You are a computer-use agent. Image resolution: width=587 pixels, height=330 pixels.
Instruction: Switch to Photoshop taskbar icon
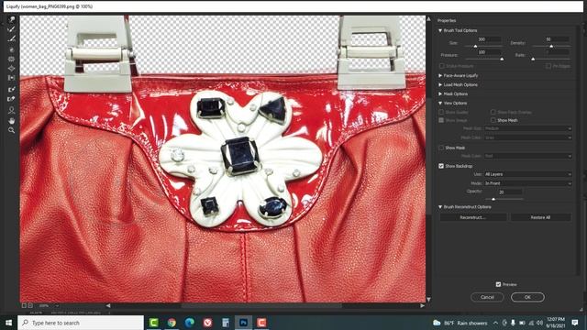pyautogui.click(x=243, y=323)
